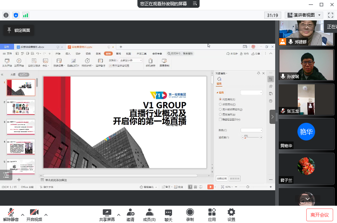This screenshot has width=337, height=223.
Task: Click WPS undo arrow icon
Action: click(37, 53)
